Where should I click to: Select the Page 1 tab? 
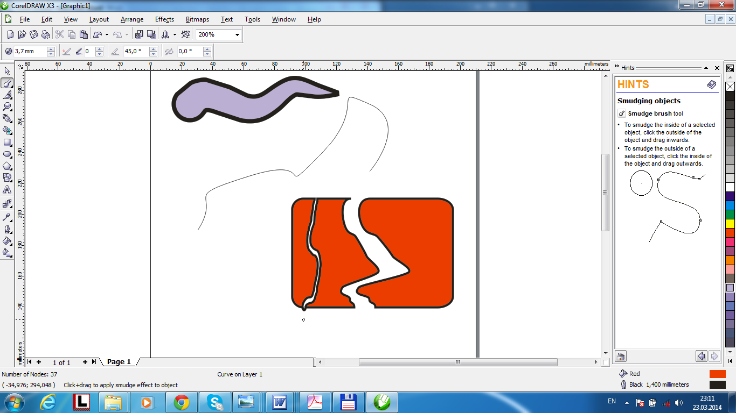[x=119, y=362]
